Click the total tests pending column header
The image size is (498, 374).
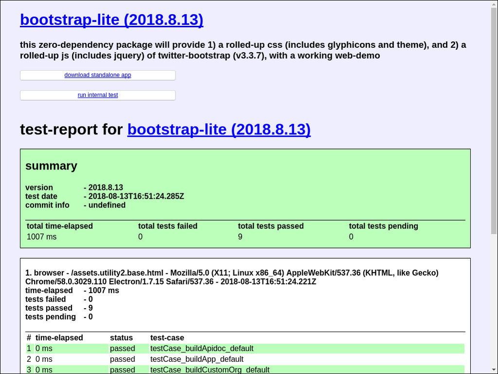(x=383, y=226)
